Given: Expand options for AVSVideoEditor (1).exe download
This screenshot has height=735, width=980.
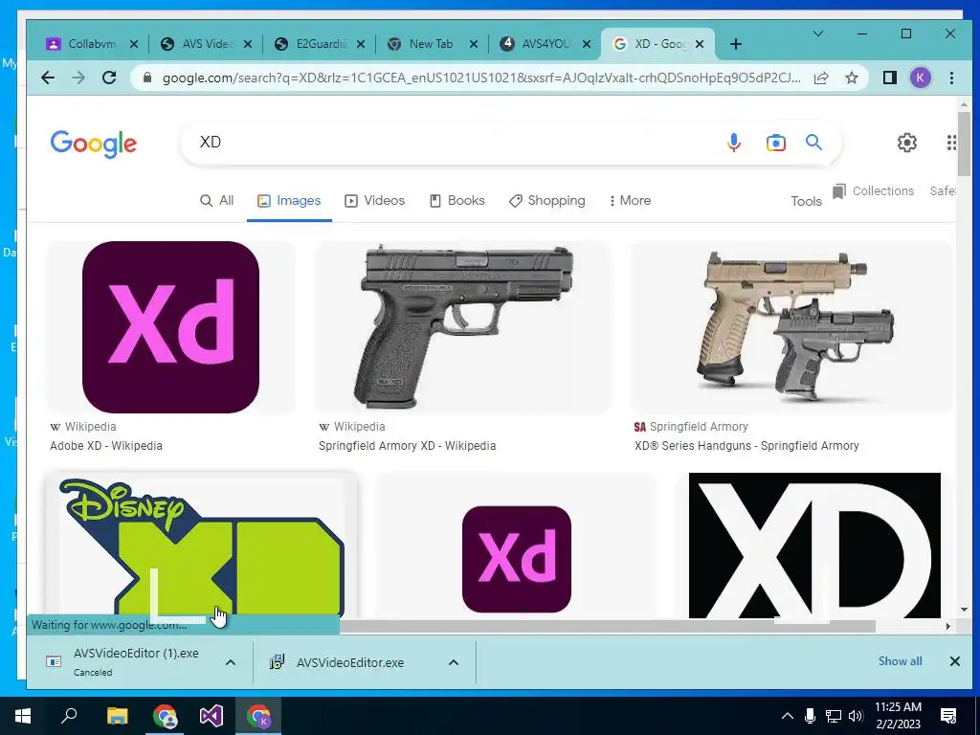Looking at the screenshot, I should click(230, 662).
